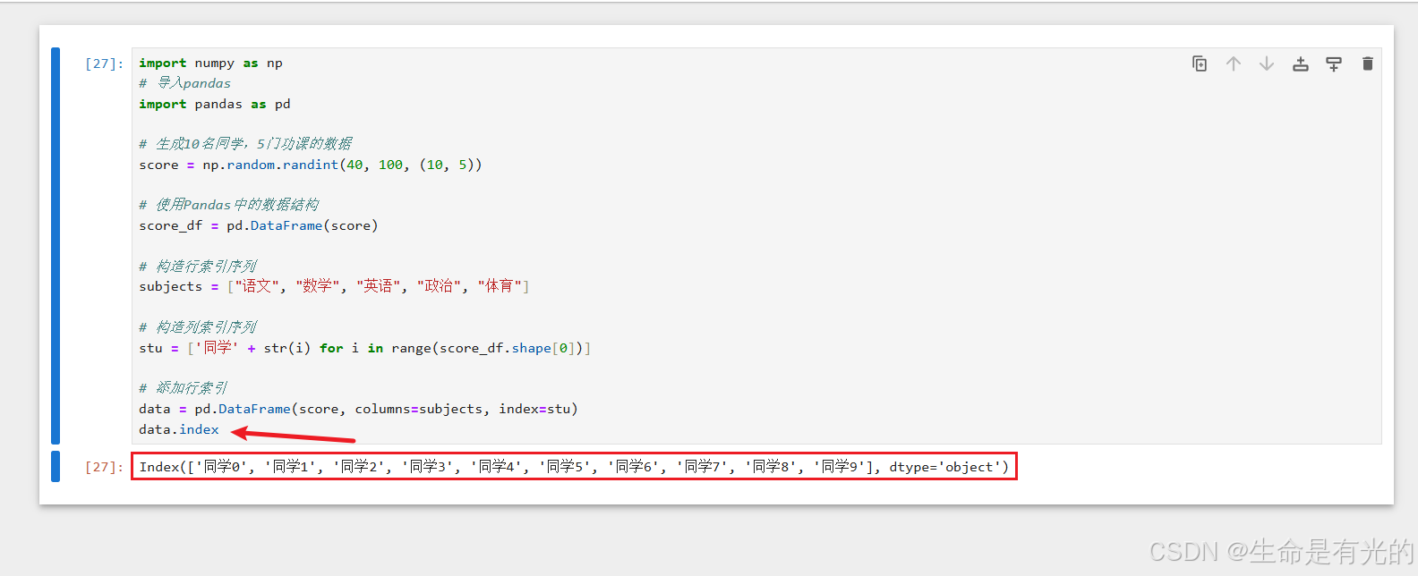
Task: Move the cell up
Action: [x=1234, y=64]
